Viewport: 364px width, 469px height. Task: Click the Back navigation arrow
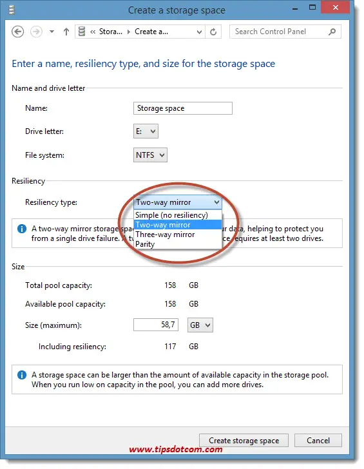click(17, 32)
